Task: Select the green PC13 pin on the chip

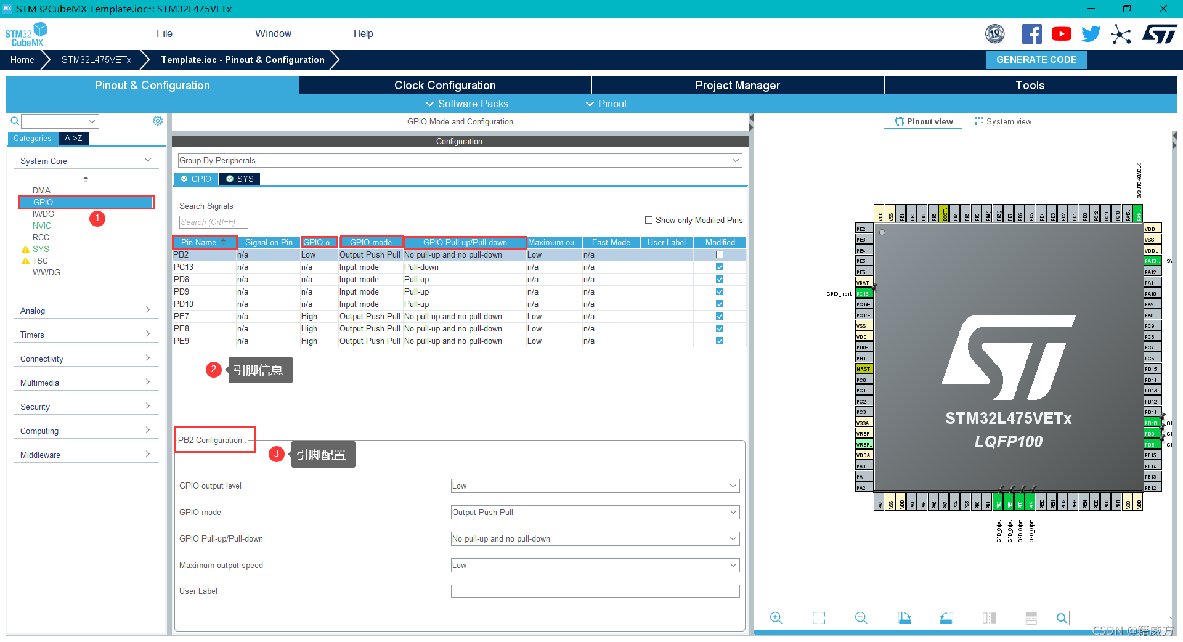Action: pyautogui.click(x=864, y=294)
